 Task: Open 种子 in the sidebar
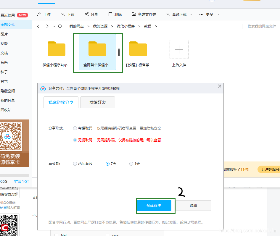(x=16, y=72)
